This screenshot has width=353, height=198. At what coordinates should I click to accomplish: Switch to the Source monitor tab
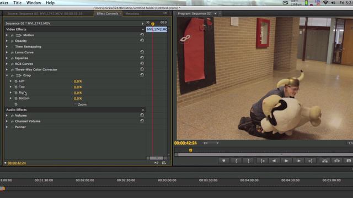(45, 13)
